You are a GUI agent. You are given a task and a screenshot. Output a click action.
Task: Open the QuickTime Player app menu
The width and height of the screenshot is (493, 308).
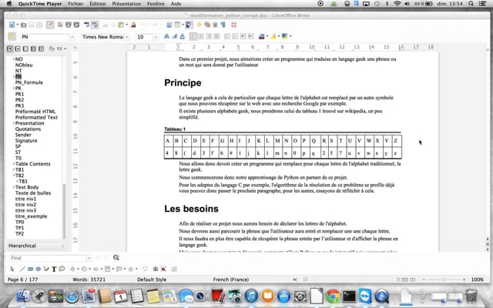(40, 4)
